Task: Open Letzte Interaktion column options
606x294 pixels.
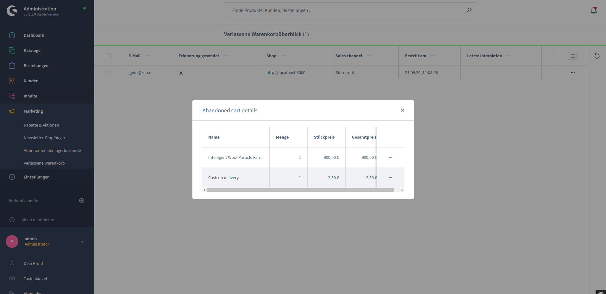Action: pos(509,56)
